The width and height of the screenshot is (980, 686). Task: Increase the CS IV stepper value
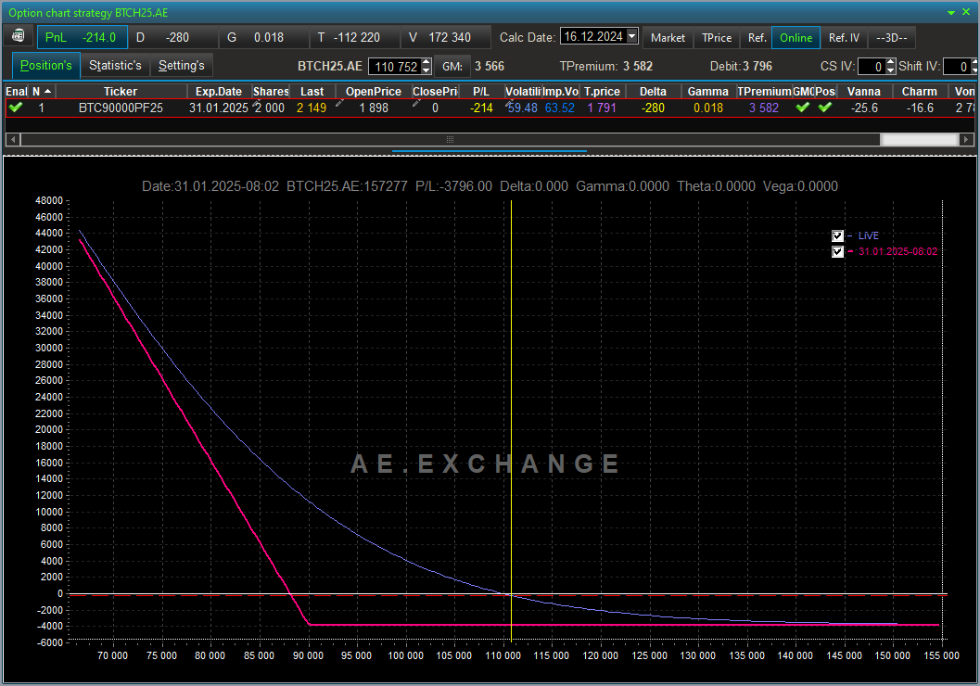tap(891, 62)
